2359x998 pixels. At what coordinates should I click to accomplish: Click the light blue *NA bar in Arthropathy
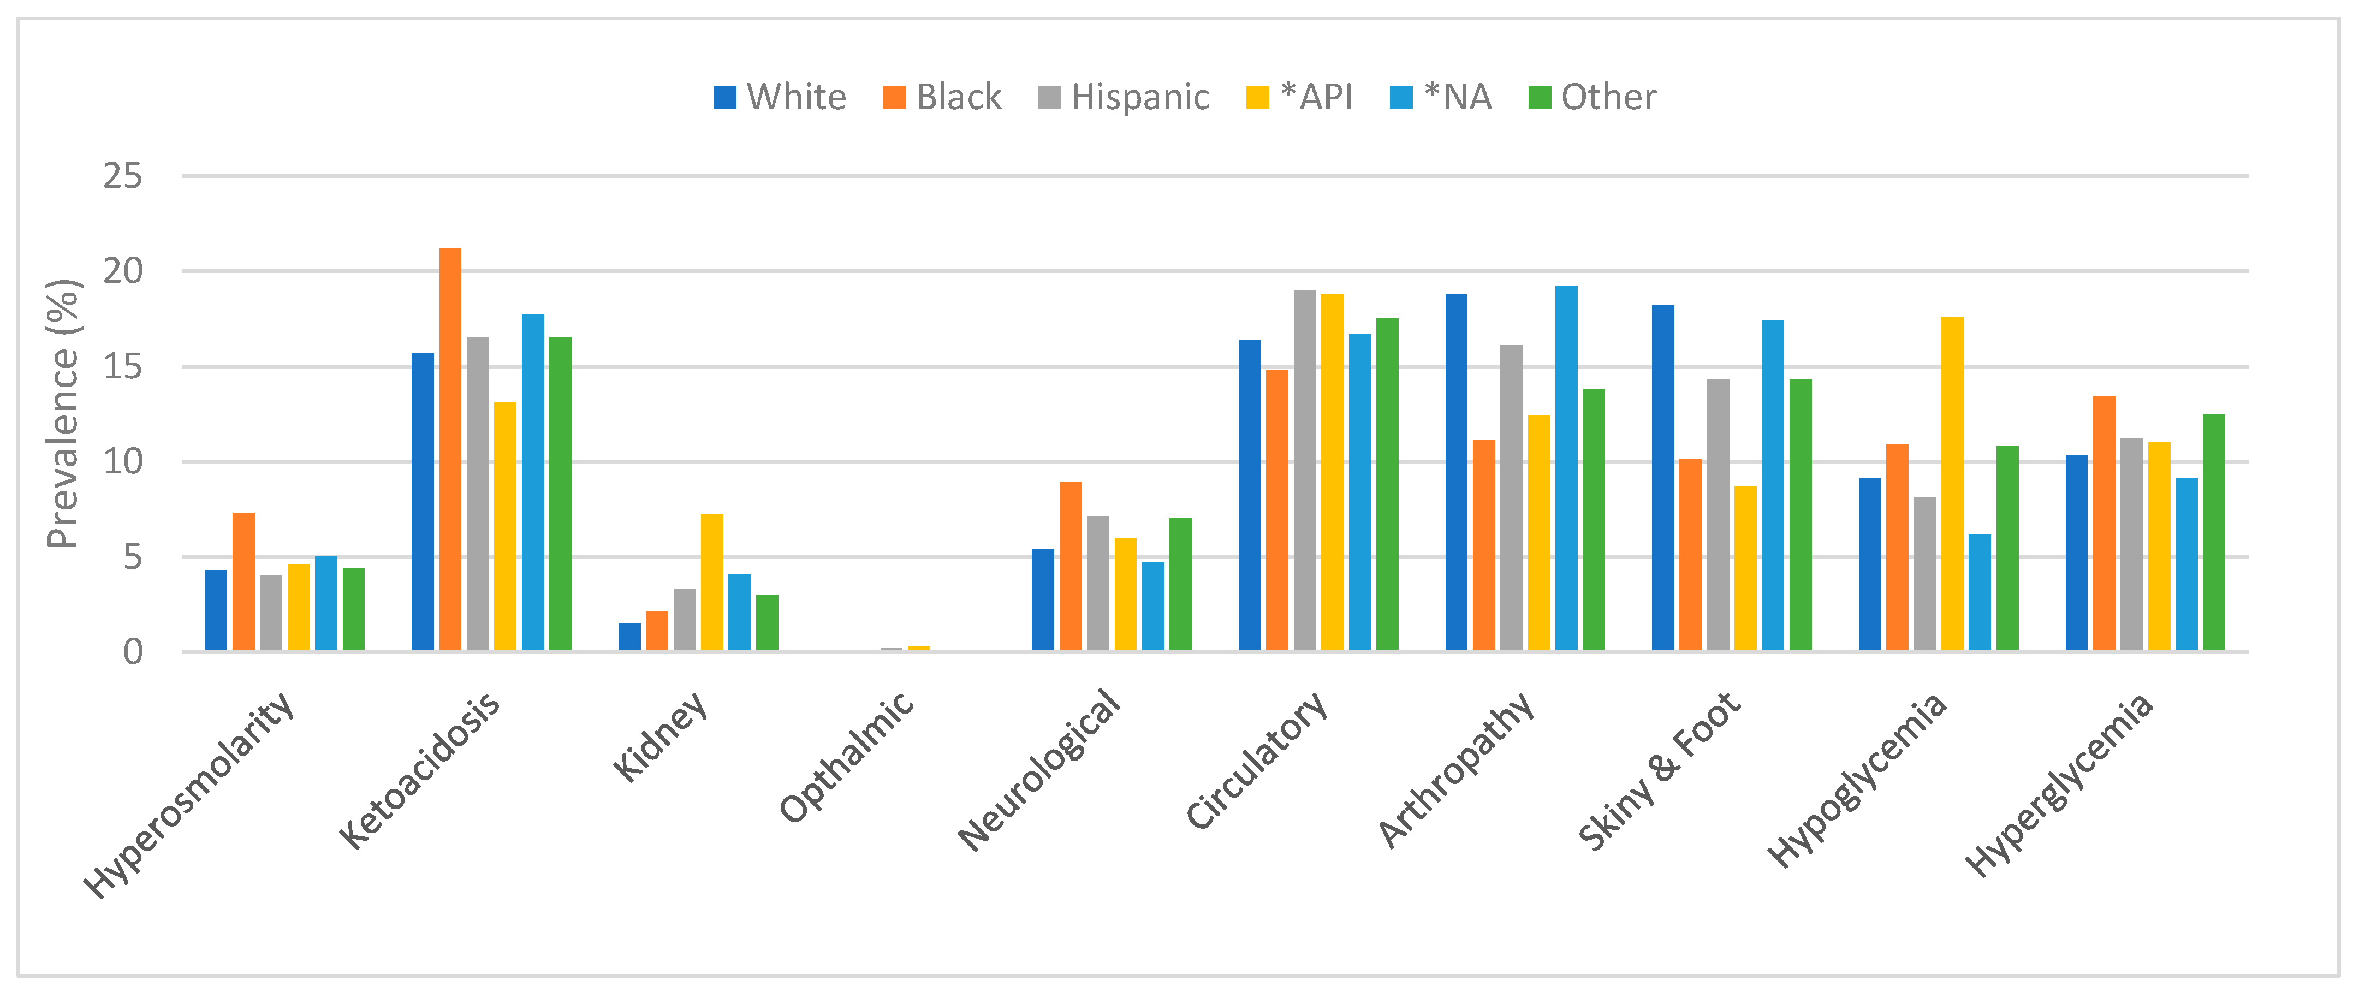(x=1566, y=468)
